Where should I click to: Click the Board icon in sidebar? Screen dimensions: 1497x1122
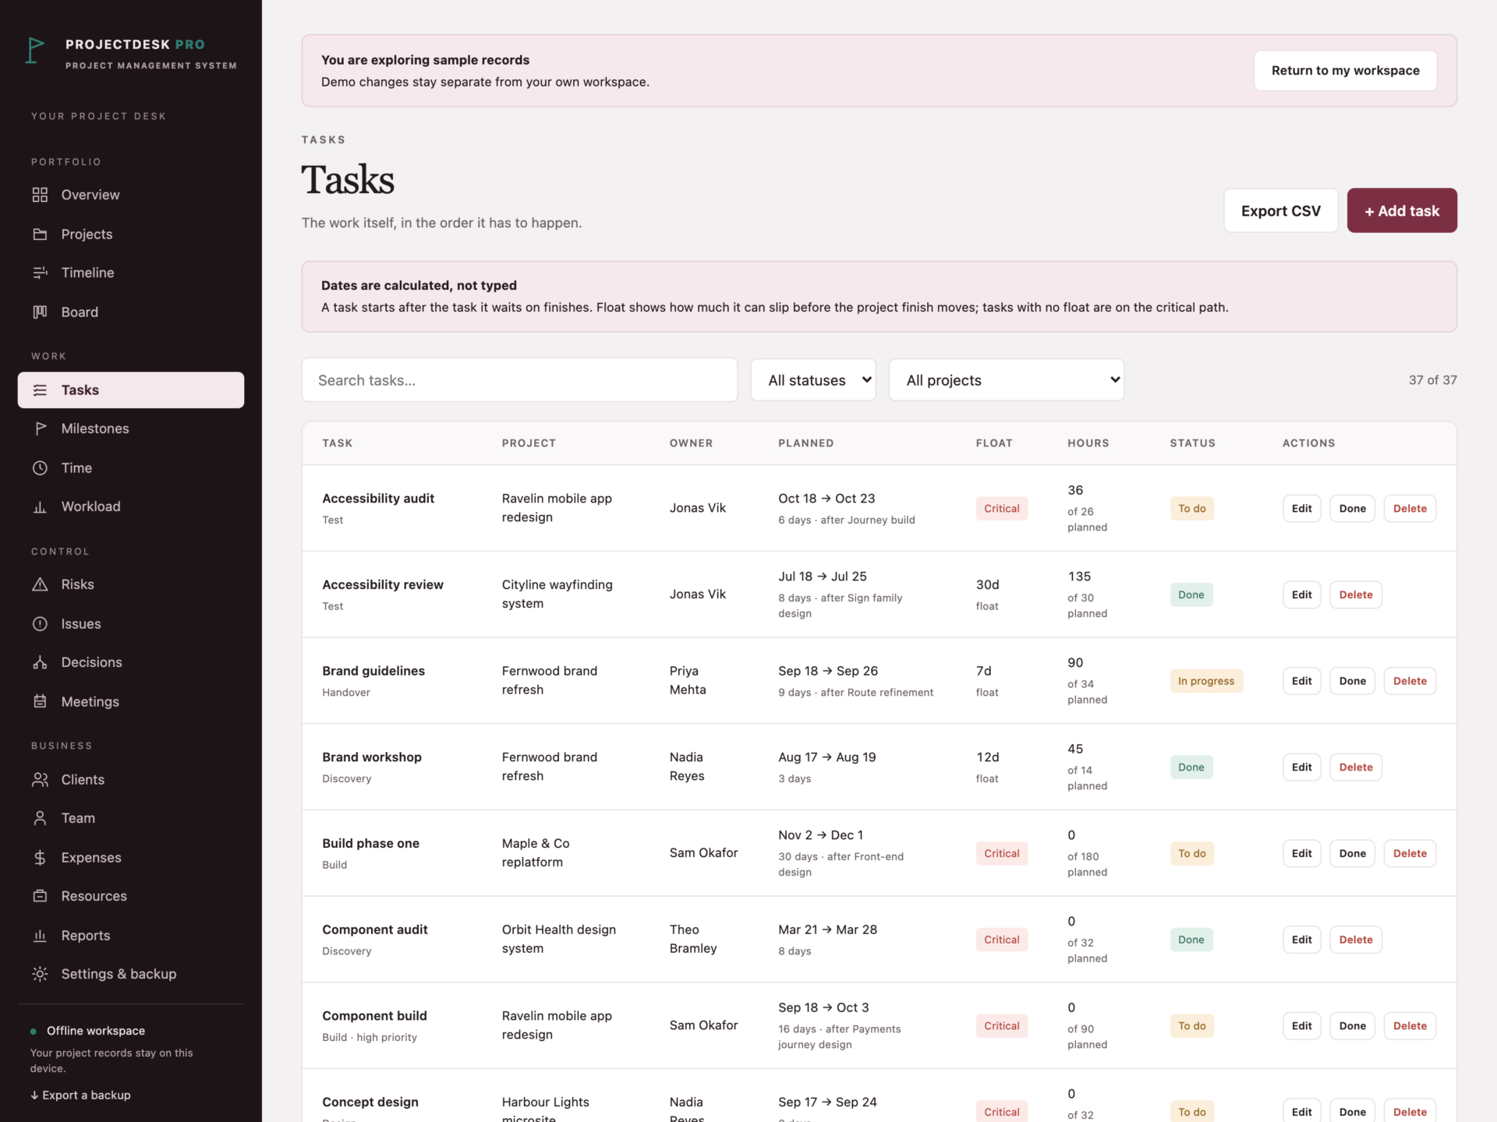tap(40, 312)
